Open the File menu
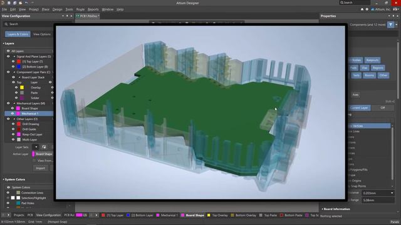The width and height of the screenshot is (401, 225). click(4, 9)
